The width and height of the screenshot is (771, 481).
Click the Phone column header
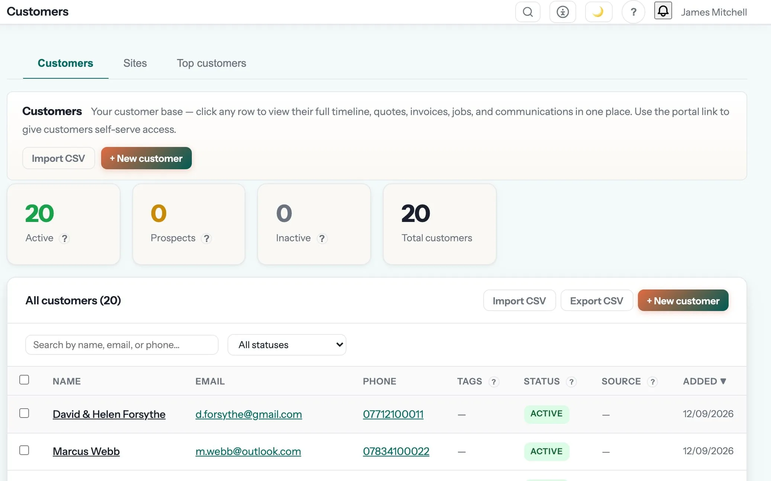point(380,381)
